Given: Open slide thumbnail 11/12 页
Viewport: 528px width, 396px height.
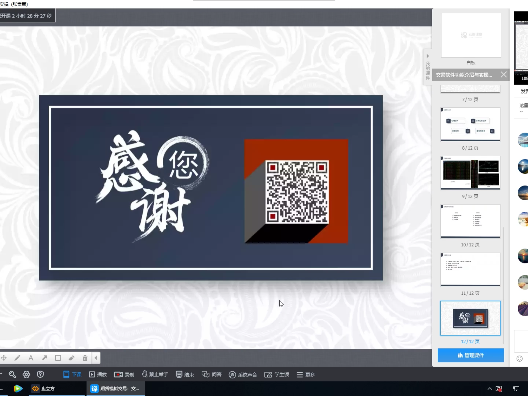Looking at the screenshot, I should [x=471, y=270].
